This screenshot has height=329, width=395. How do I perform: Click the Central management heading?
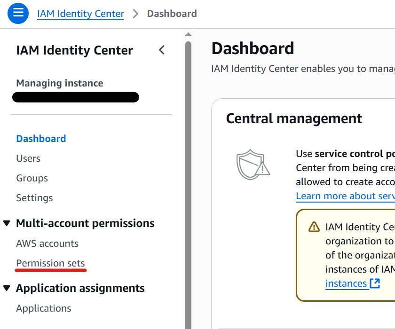[x=294, y=118]
